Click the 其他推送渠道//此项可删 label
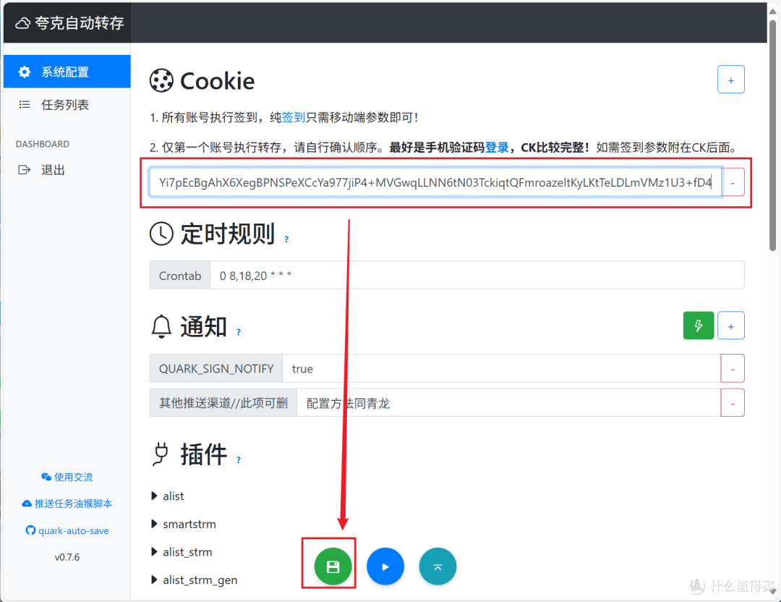The width and height of the screenshot is (781, 602). (x=223, y=403)
